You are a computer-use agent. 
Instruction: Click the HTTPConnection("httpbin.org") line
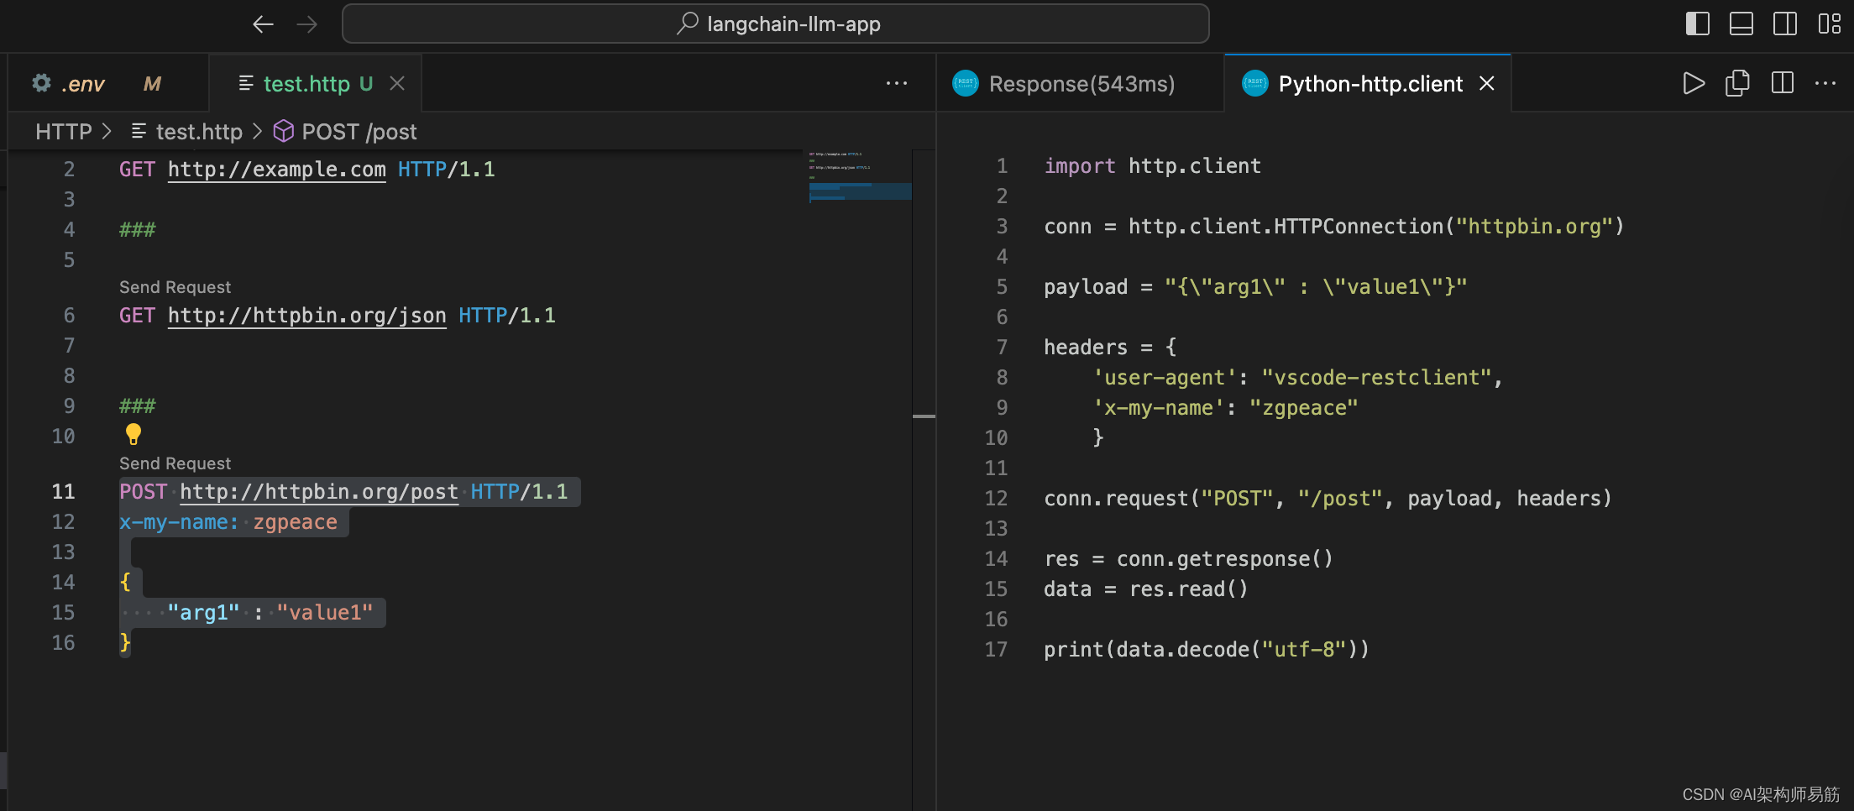[x=1333, y=227]
